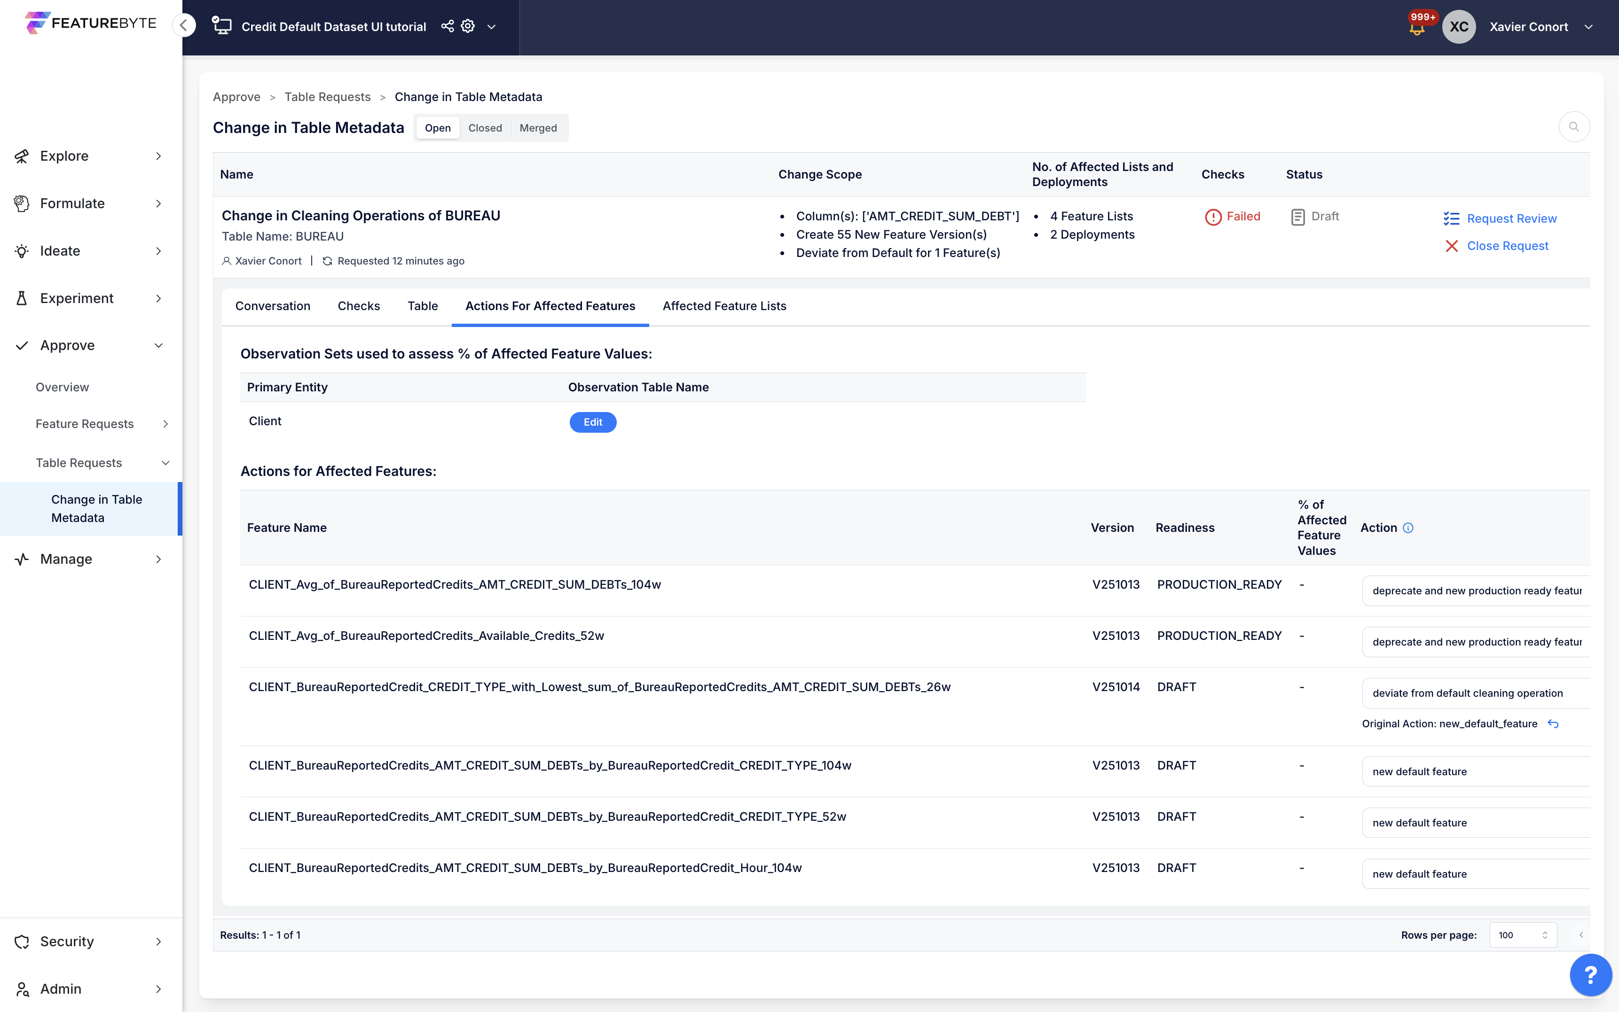The width and height of the screenshot is (1619, 1012).
Task: Open the Affected Feature Lists tab
Action: tap(724, 306)
